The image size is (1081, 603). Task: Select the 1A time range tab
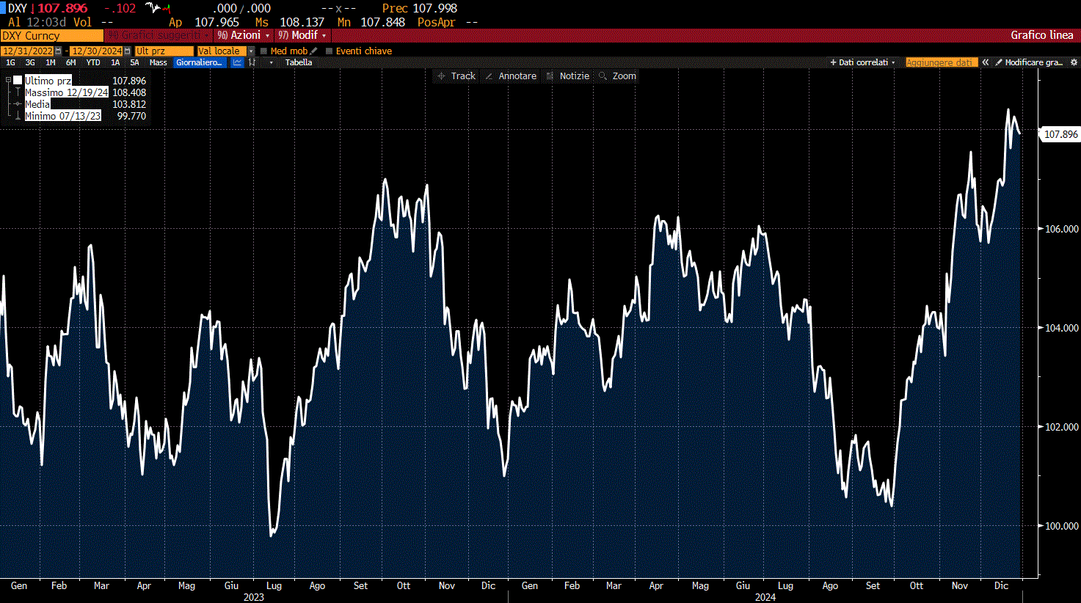115,62
